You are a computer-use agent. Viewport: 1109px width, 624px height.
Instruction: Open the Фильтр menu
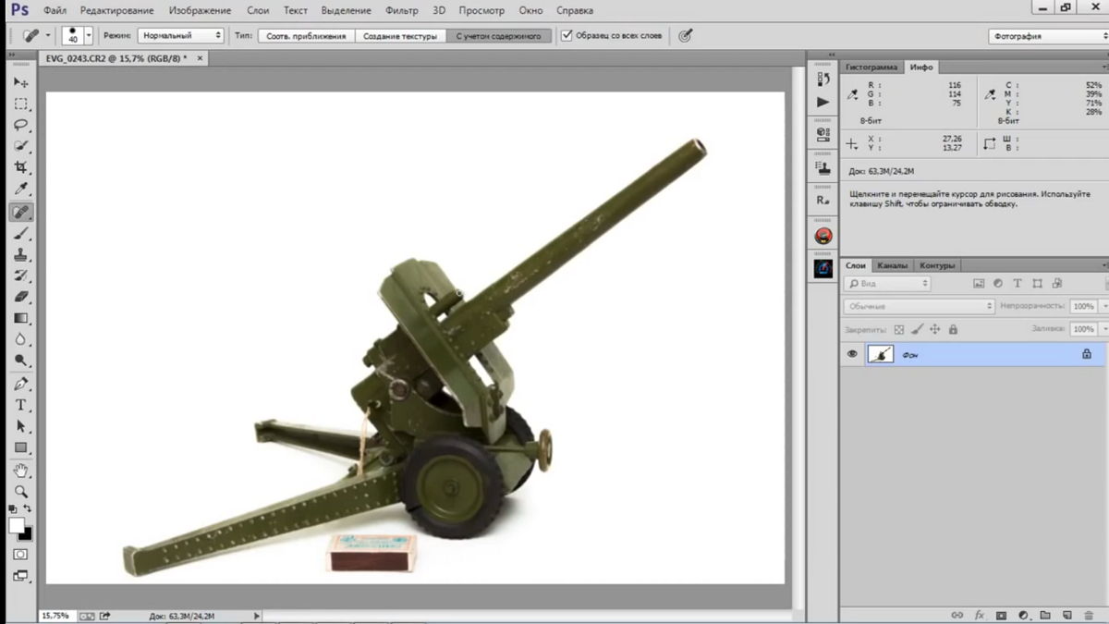click(x=401, y=10)
